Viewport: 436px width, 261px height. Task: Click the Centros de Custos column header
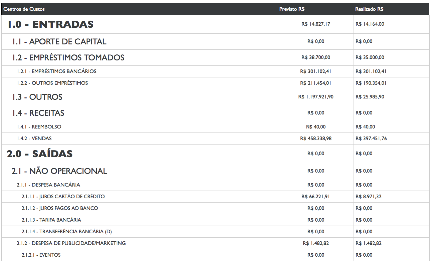click(24, 9)
